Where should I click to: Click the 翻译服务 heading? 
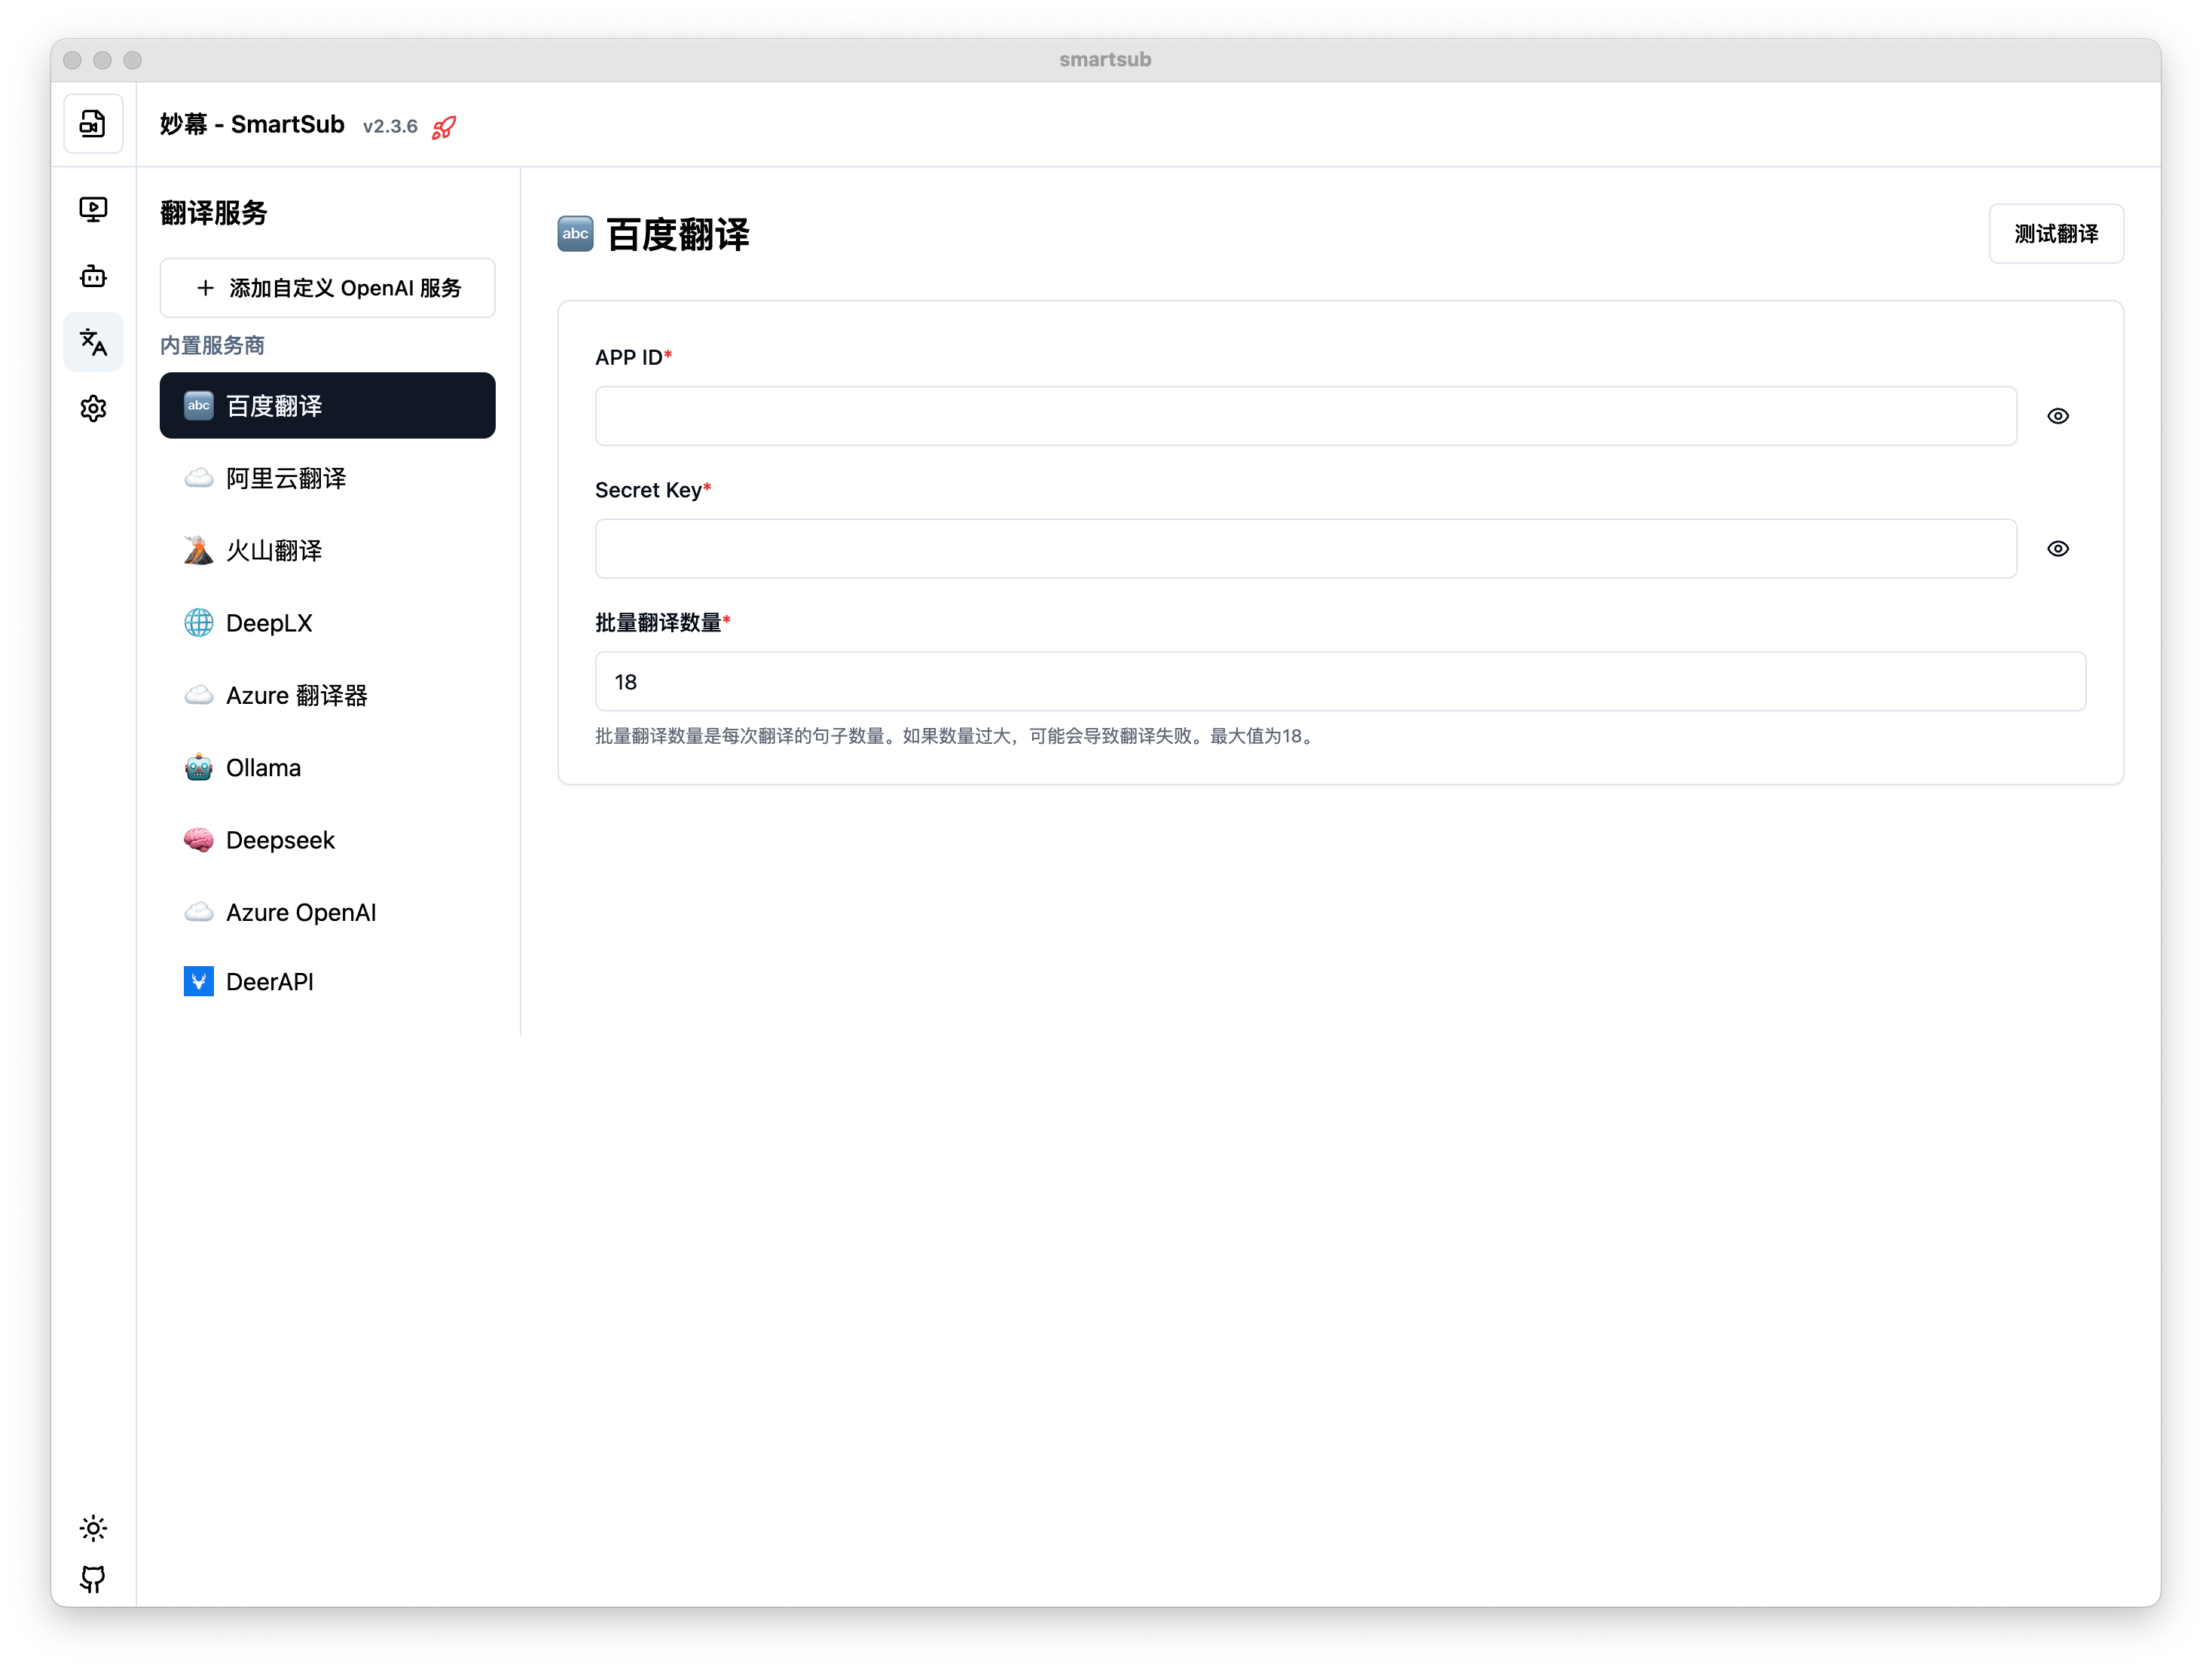(x=213, y=213)
